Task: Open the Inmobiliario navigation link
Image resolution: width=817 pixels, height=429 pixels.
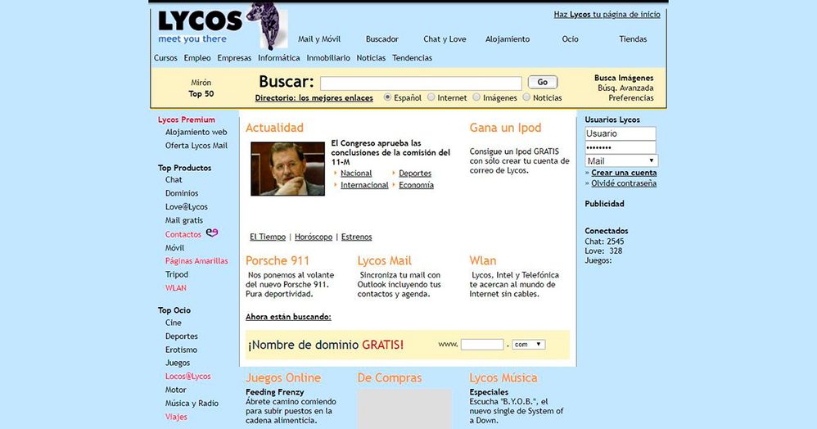Action: pyautogui.click(x=328, y=58)
